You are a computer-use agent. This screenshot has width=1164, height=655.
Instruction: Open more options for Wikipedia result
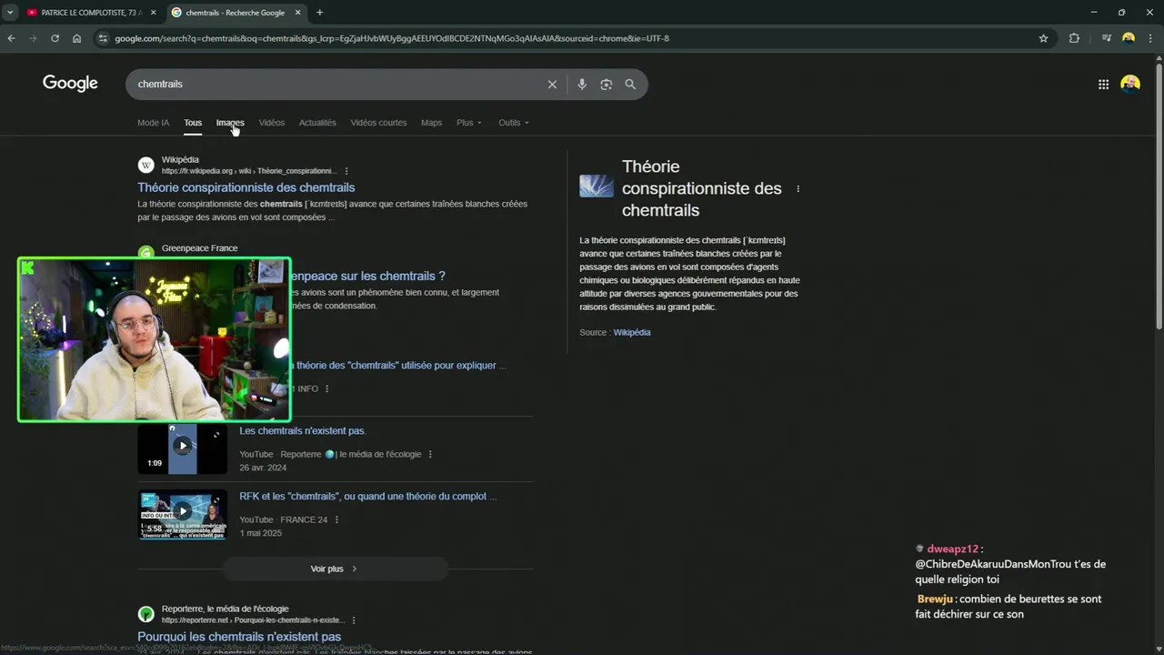coord(346,171)
